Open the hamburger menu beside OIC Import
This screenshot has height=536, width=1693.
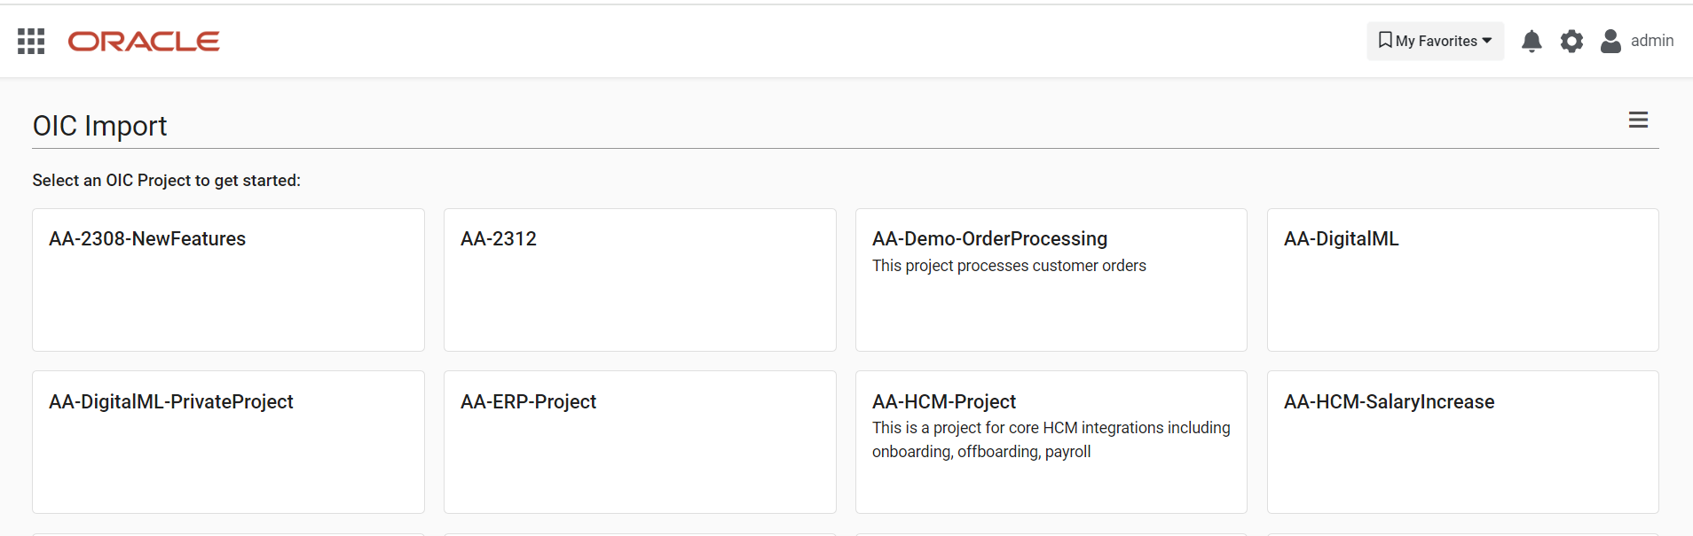point(1638,120)
